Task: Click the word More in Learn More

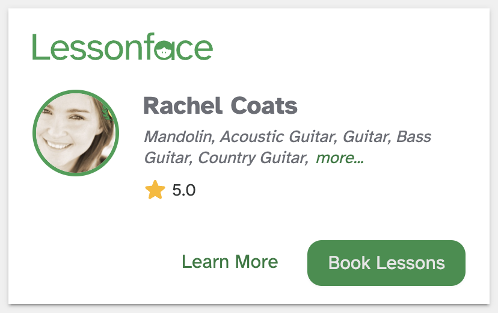Action: pyautogui.click(x=257, y=262)
